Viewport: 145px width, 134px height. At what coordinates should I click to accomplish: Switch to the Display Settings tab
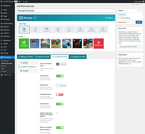(42, 57)
